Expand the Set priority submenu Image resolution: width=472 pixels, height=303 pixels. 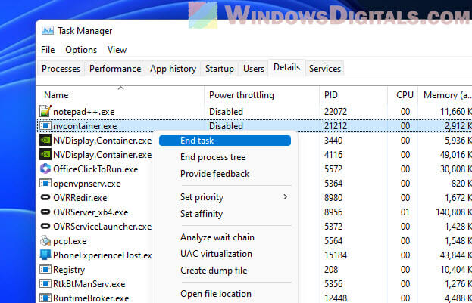coord(233,197)
